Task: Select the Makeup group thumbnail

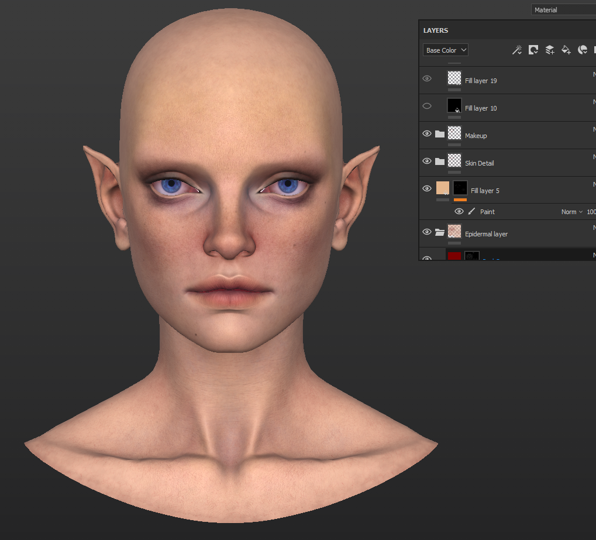Action: (x=454, y=133)
